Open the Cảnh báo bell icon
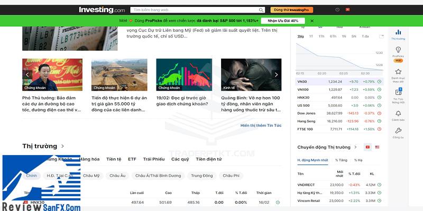This screenshot has height=211, width=423. (398, 113)
